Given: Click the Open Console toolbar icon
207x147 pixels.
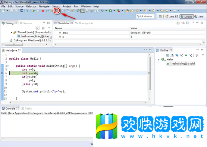Looking at the screenshot, I should (x=22, y=11).
